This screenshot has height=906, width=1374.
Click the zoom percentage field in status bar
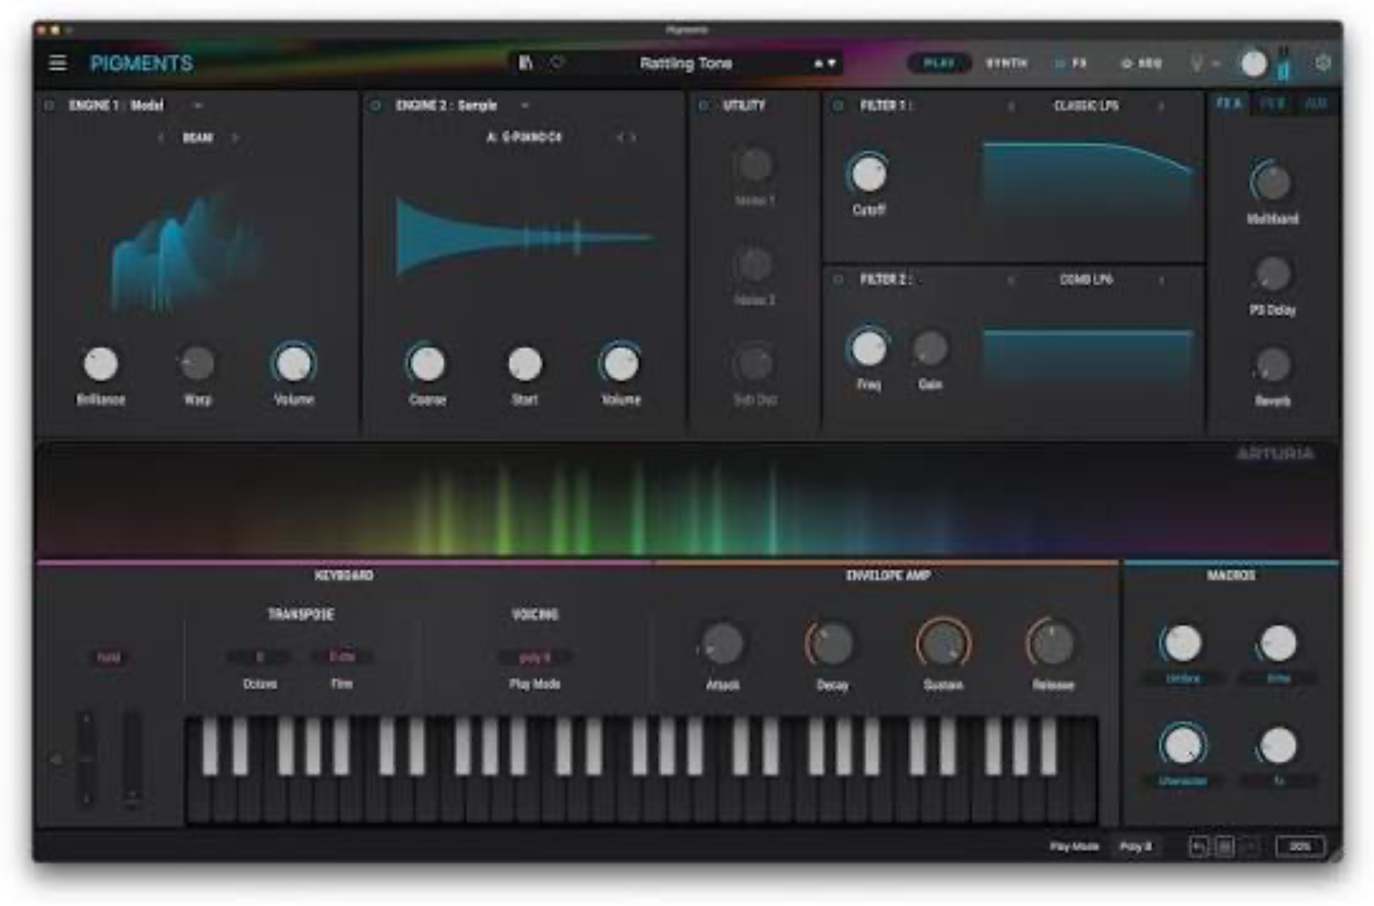pyautogui.click(x=1300, y=847)
